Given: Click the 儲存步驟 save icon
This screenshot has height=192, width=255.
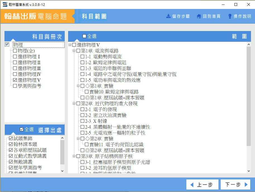Looking at the screenshot, I should (168, 16).
